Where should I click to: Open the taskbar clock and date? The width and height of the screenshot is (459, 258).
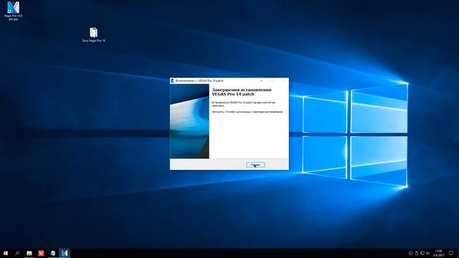tap(438, 253)
